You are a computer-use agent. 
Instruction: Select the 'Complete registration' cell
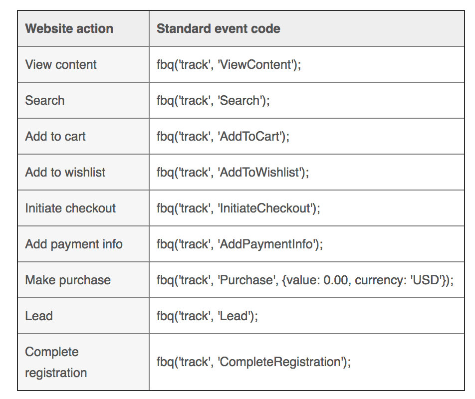pos(56,362)
